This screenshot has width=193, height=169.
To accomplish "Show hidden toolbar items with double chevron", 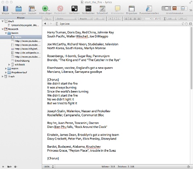I will pyautogui.click(x=191, y=10).
